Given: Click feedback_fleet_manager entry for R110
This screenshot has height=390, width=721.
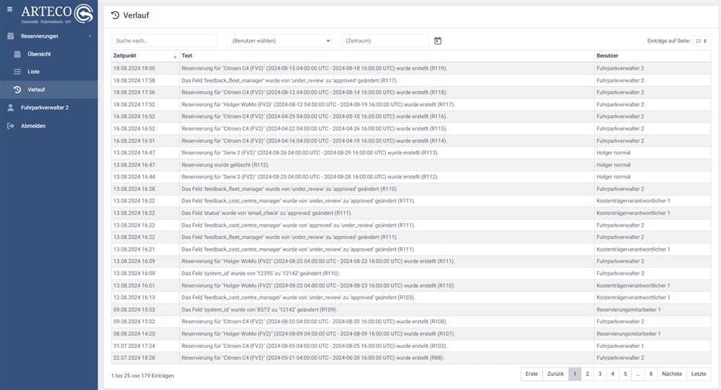Looking at the screenshot, I should coord(289,189).
